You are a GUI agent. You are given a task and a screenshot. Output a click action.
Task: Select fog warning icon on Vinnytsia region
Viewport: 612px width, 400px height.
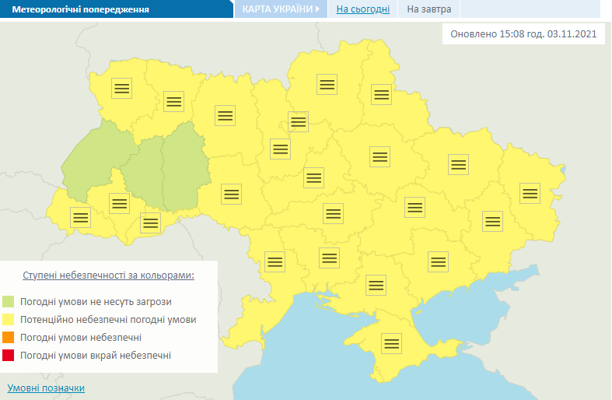tap(232, 194)
